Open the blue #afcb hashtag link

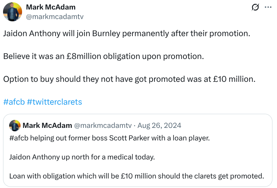click(x=13, y=102)
